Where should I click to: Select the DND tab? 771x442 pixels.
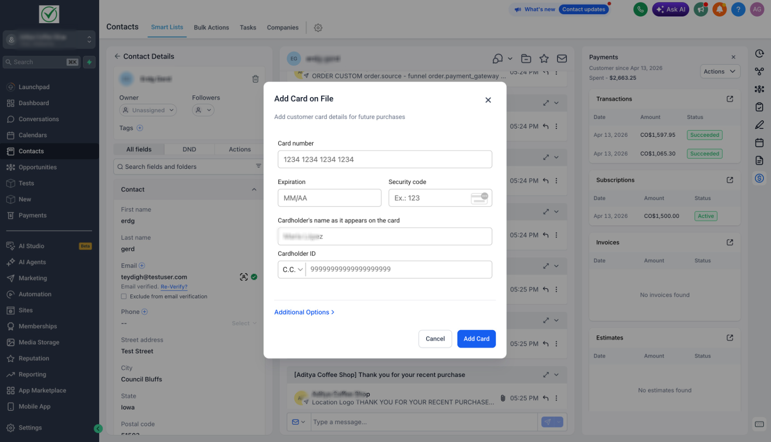[189, 149]
